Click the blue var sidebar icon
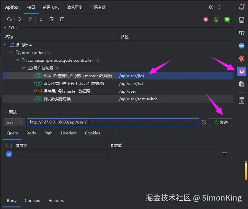Viewport: 248px width, 209px height. point(242,46)
